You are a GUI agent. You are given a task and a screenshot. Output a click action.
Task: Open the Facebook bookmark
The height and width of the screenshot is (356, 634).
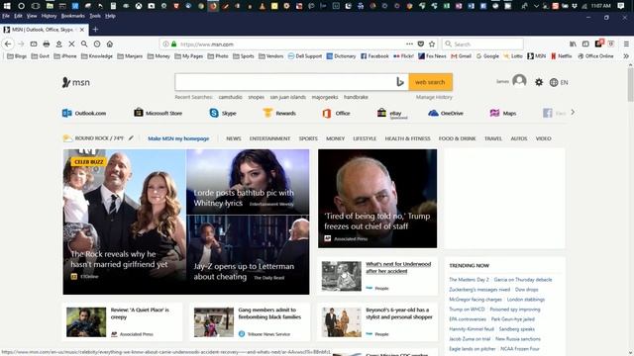[374, 56]
